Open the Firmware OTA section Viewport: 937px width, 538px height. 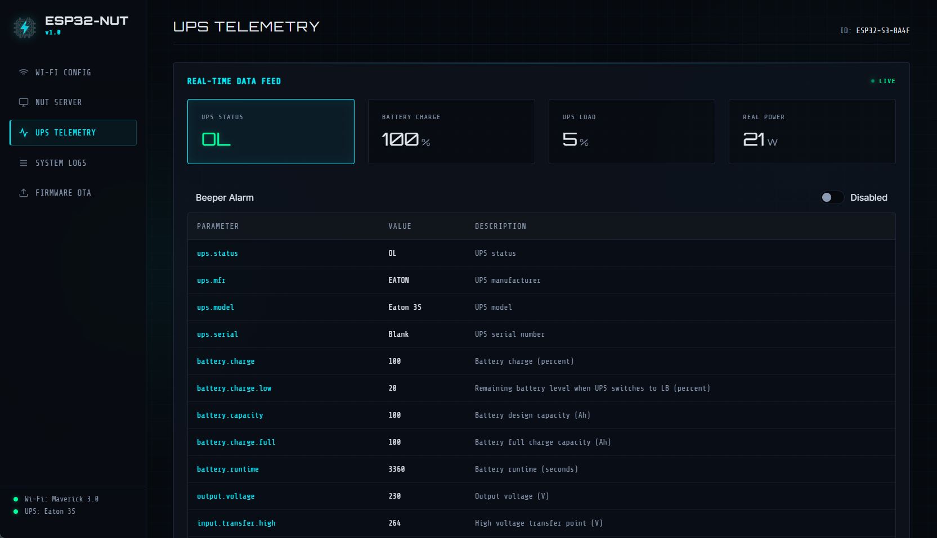point(73,193)
